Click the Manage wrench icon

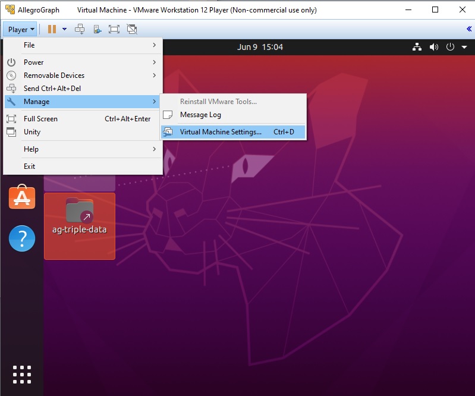coord(11,102)
